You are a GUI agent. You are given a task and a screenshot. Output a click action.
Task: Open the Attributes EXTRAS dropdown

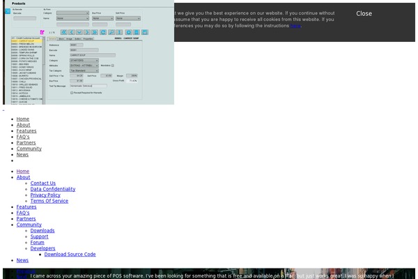tap(84, 66)
